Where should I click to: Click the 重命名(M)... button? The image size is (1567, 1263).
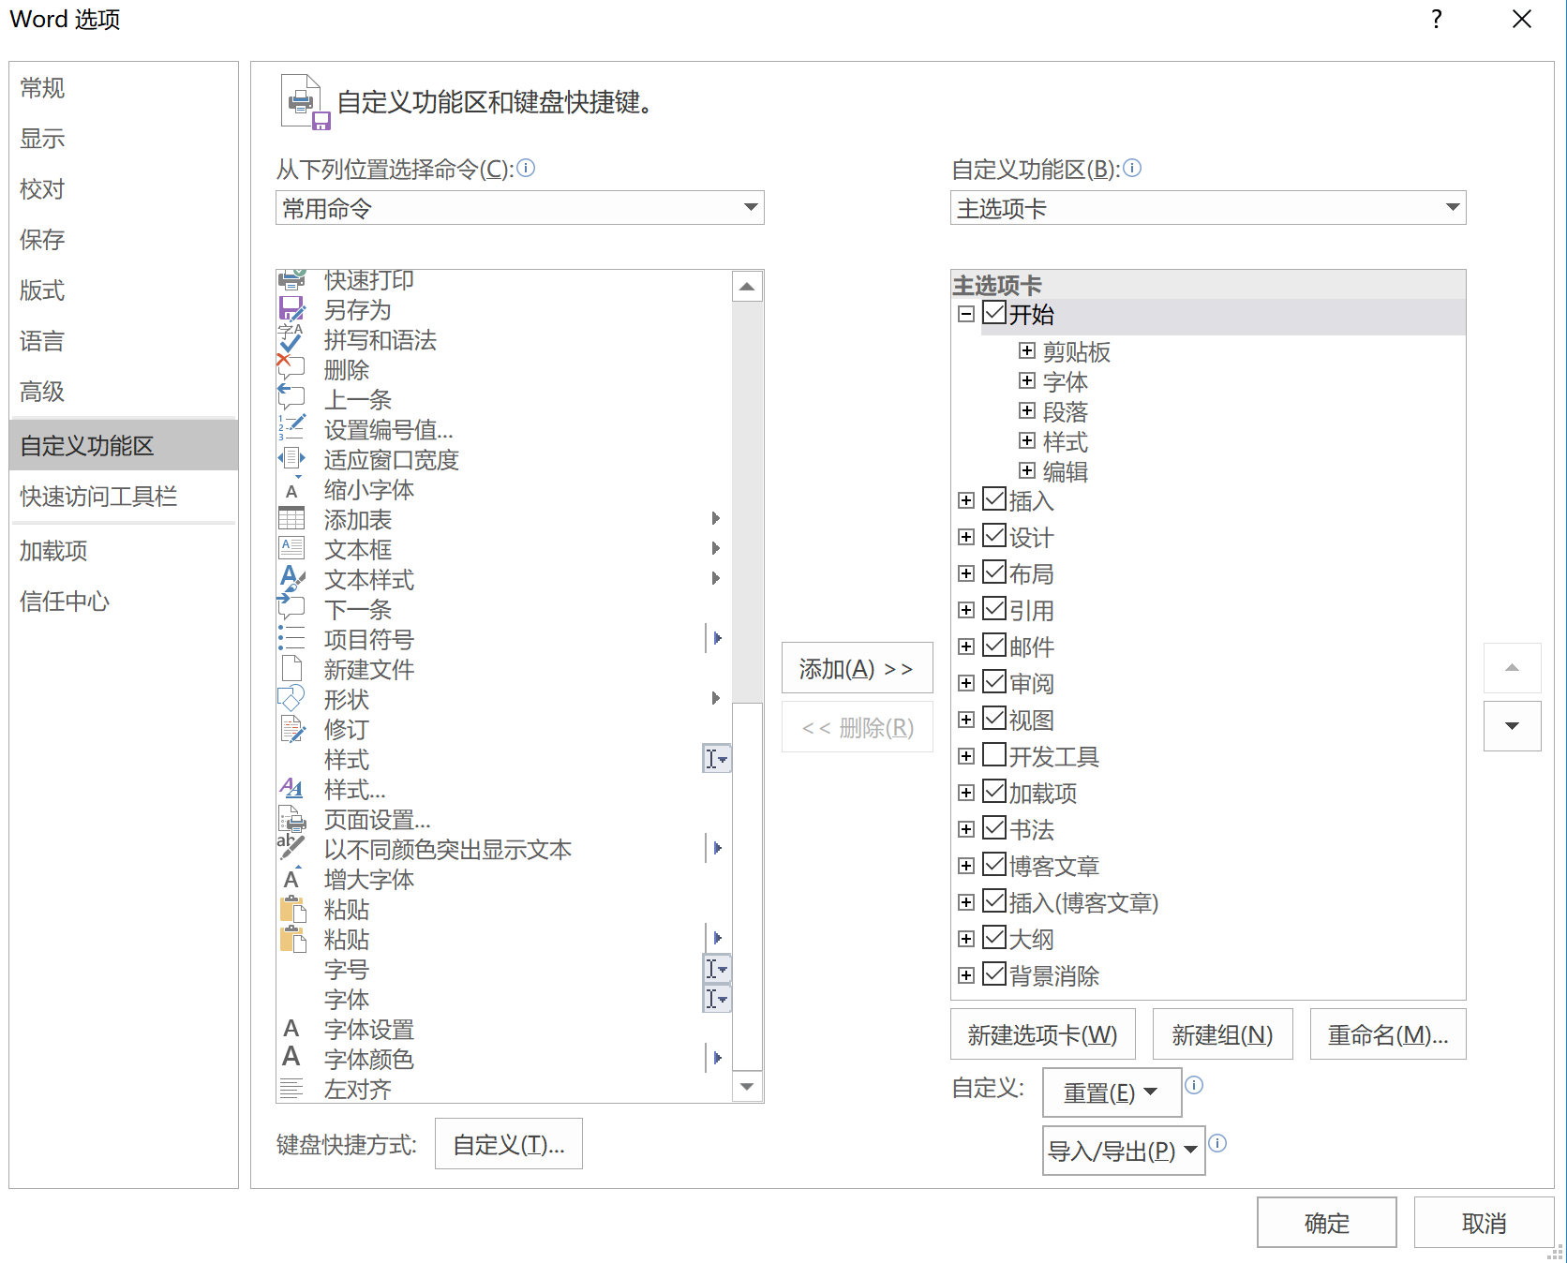[1388, 1034]
